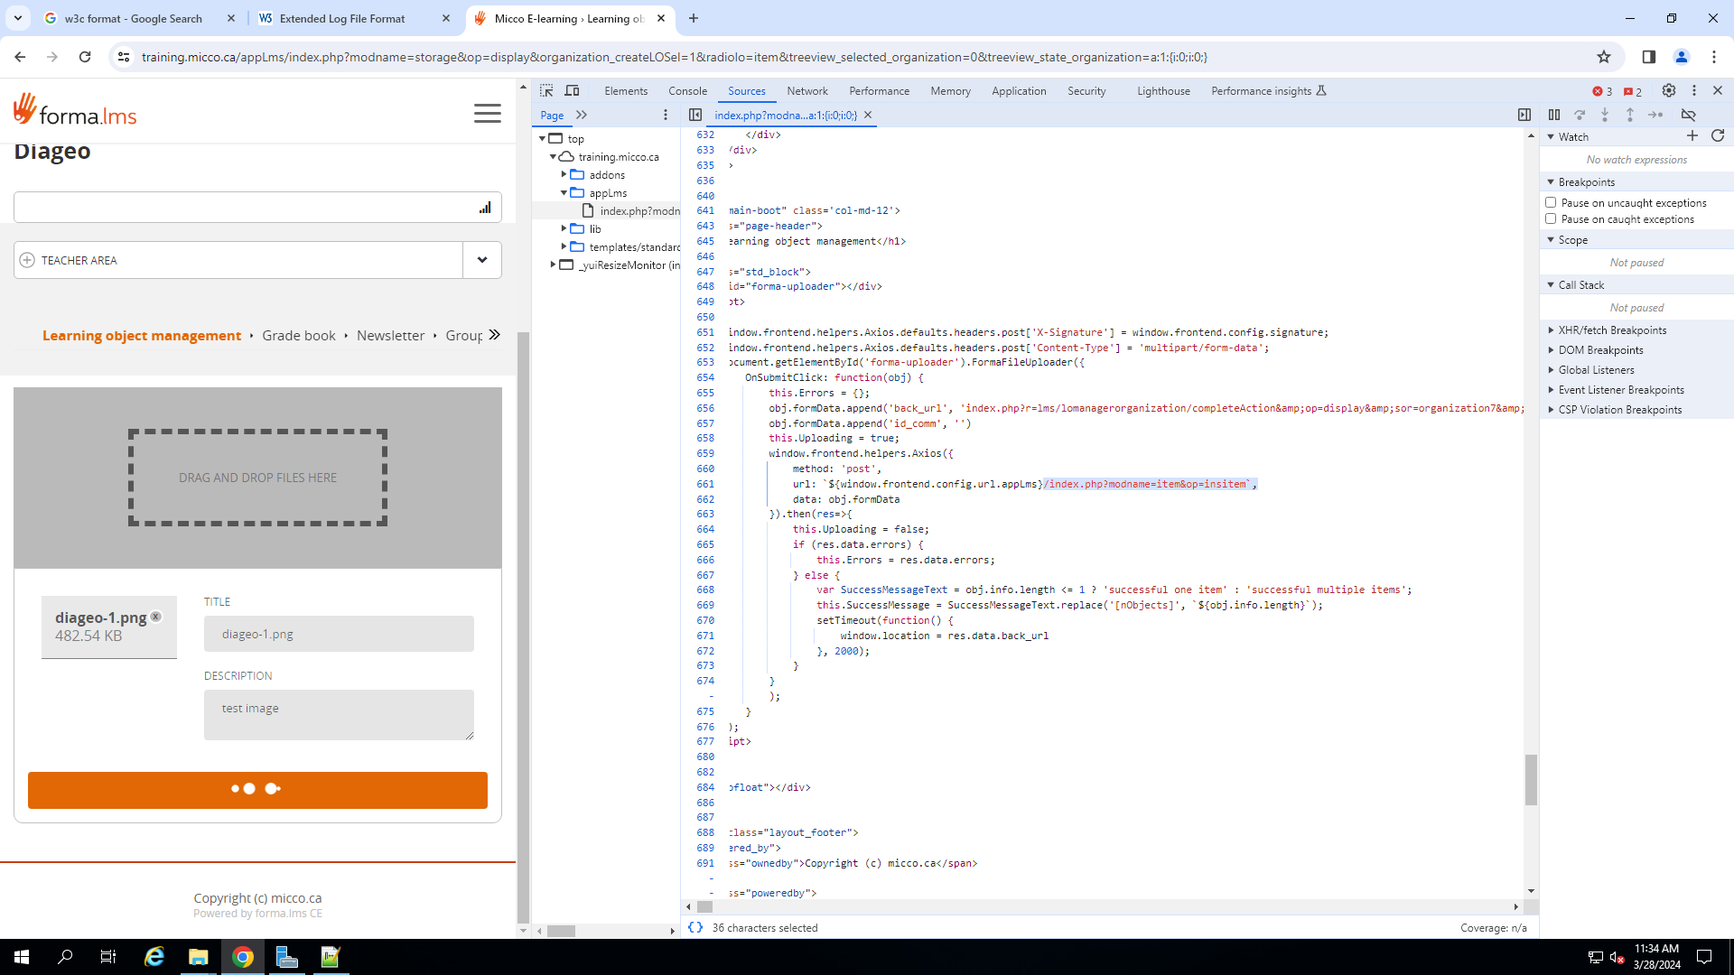The image size is (1734, 975).
Task: Click the orange upload submit button
Action: coord(257,790)
